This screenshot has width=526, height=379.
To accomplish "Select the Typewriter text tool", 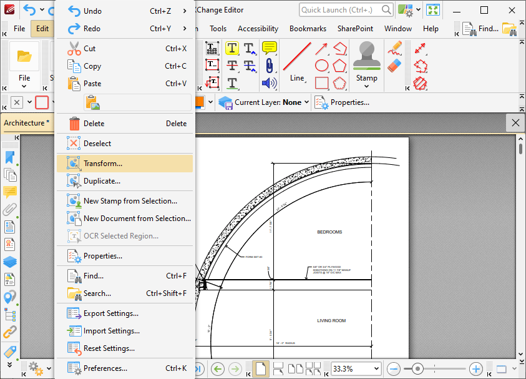I will (212, 48).
